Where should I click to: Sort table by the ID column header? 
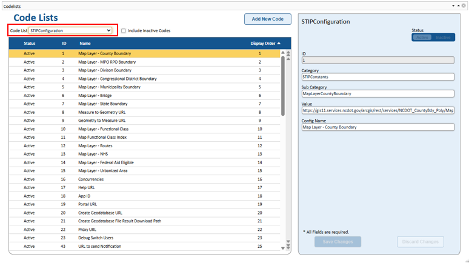64,44
